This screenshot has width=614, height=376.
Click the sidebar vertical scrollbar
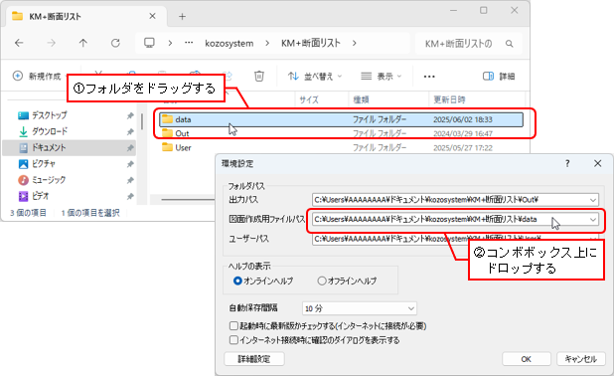142,121
